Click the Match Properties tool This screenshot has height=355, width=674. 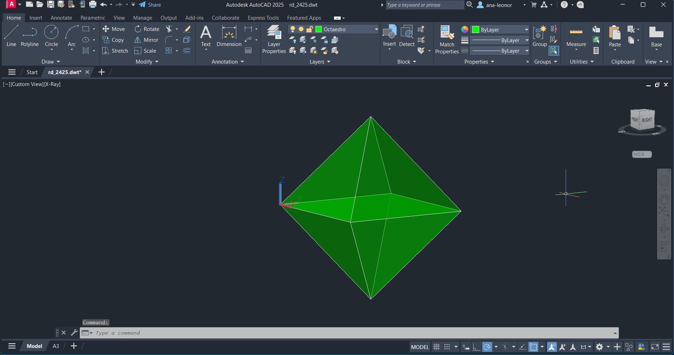[447, 39]
